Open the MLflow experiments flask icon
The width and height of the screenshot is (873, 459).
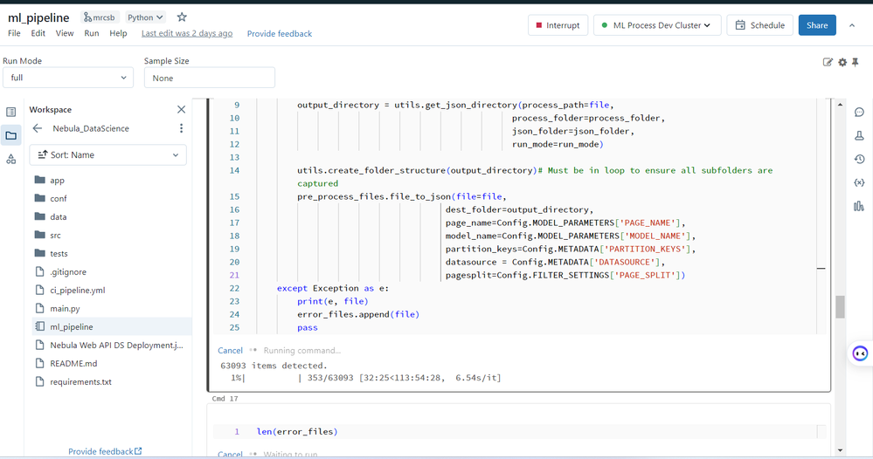coord(859,136)
